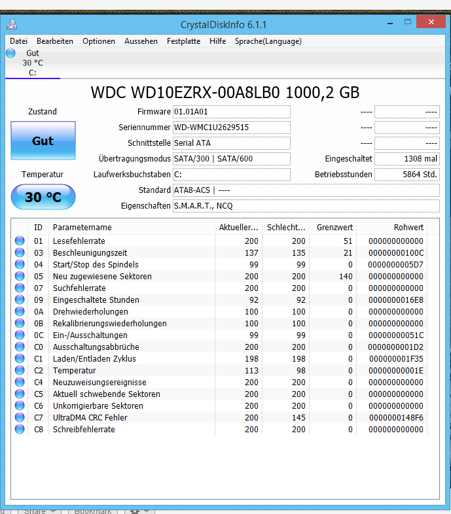Click status orb for Ein-/Ausschaltungen row
Screen dimensions: 451x514
[20, 335]
